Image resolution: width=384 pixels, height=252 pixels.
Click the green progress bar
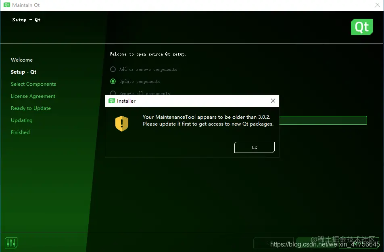[323, 120]
